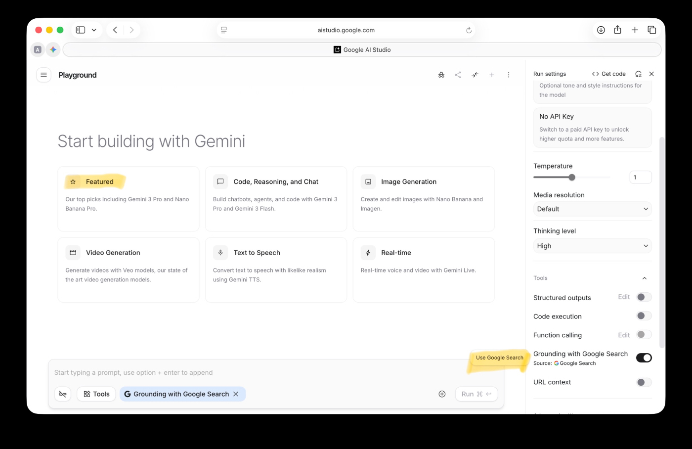Enable the Code execution toggle
The height and width of the screenshot is (449, 692).
pyautogui.click(x=644, y=316)
